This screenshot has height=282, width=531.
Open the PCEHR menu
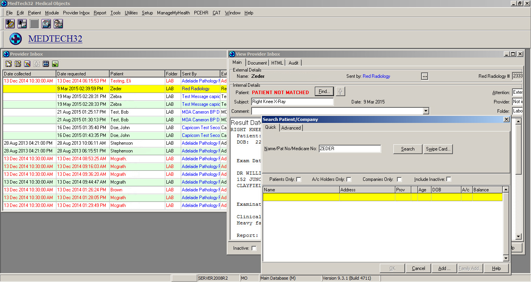pyautogui.click(x=201, y=13)
